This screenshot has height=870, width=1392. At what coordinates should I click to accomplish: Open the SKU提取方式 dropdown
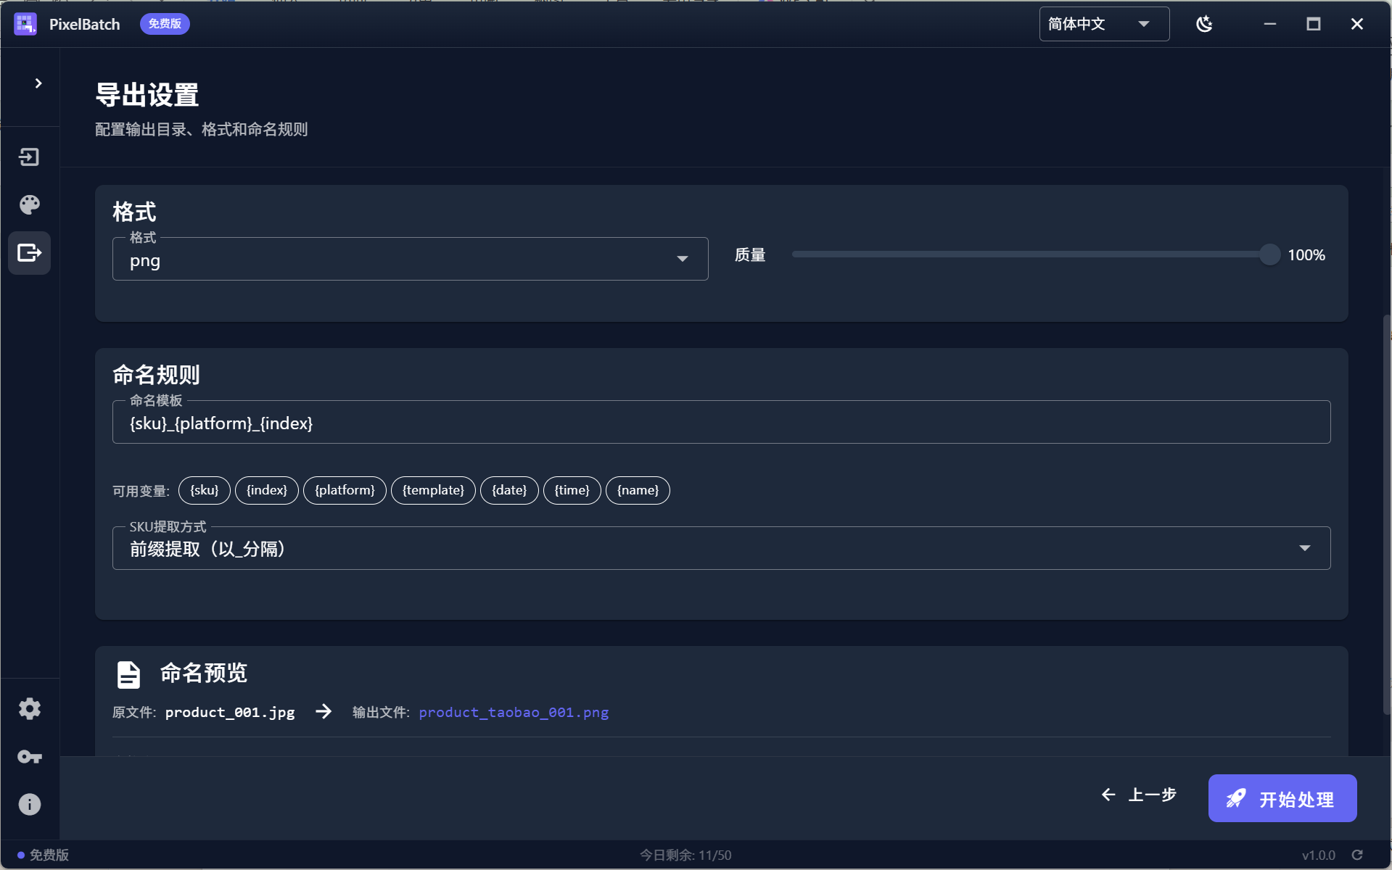point(721,549)
